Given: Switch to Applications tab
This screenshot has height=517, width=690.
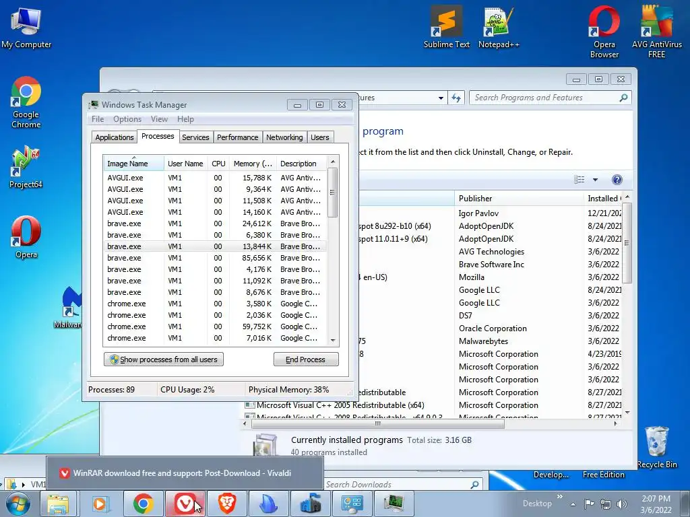Looking at the screenshot, I should coord(115,137).
